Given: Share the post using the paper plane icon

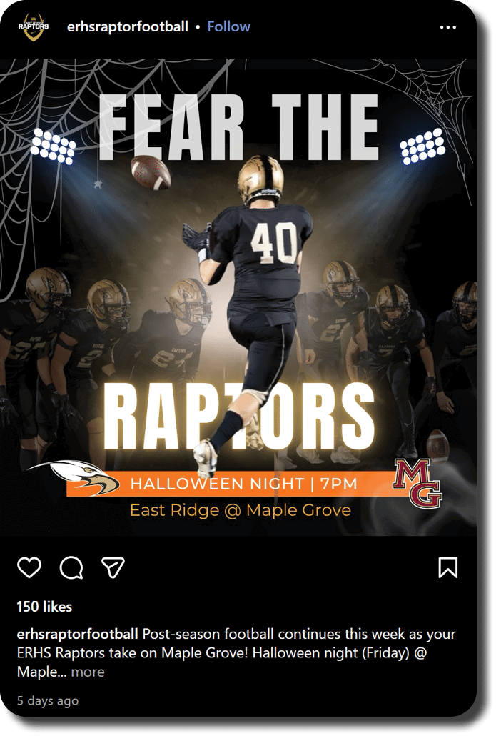Looking at the screenshot, I should click(x=113, y=567).
